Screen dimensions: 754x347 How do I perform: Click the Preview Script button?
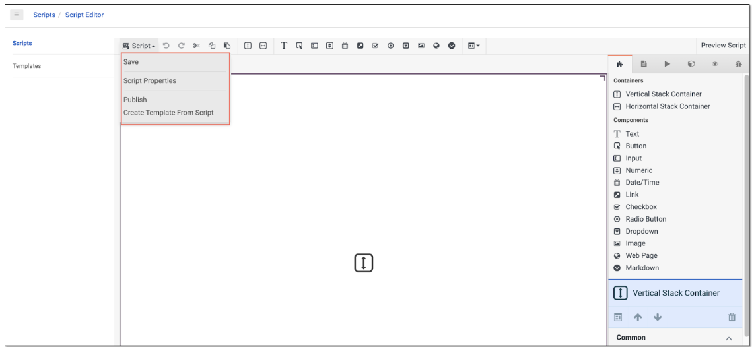(723, 45)
